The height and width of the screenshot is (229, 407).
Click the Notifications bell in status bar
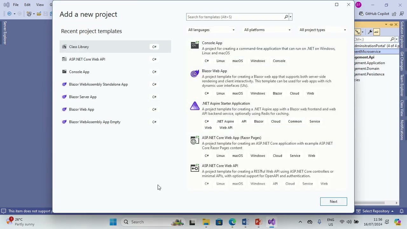click(402, 211)
